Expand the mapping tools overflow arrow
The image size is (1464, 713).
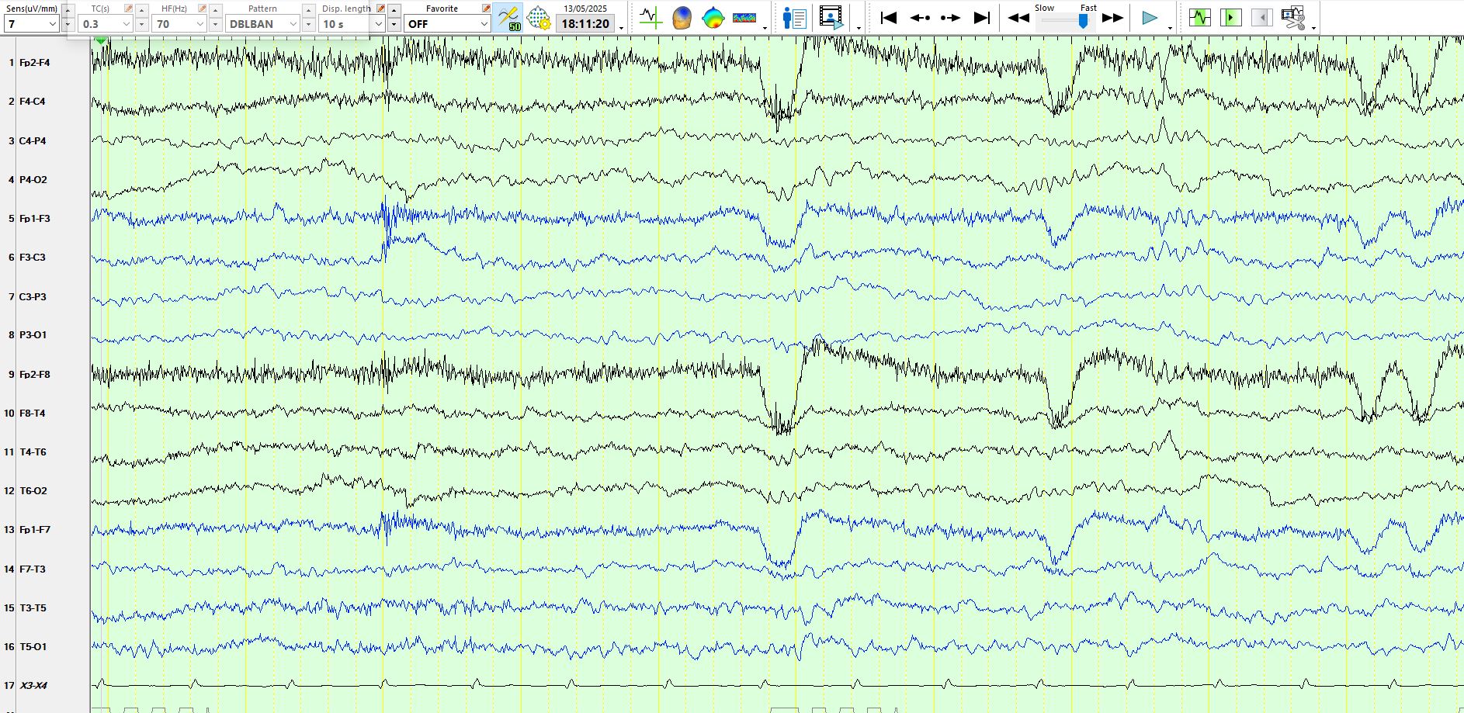click(765, 28)
